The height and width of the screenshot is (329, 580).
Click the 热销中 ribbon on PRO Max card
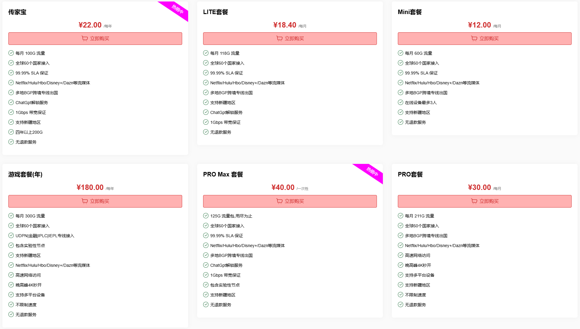tap(372, 172)
